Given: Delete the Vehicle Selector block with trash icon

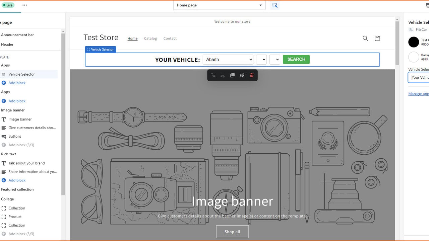Looking at the screenshot, I should 252,75.
